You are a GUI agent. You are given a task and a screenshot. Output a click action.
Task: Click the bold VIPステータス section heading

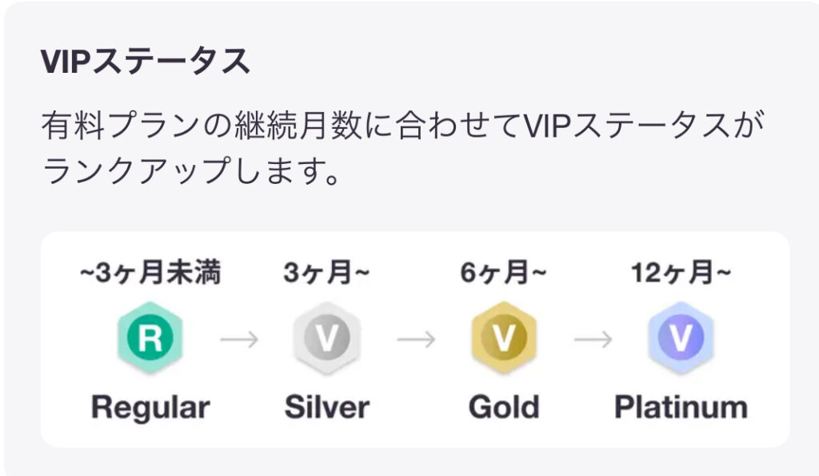(x=146, y=61)
